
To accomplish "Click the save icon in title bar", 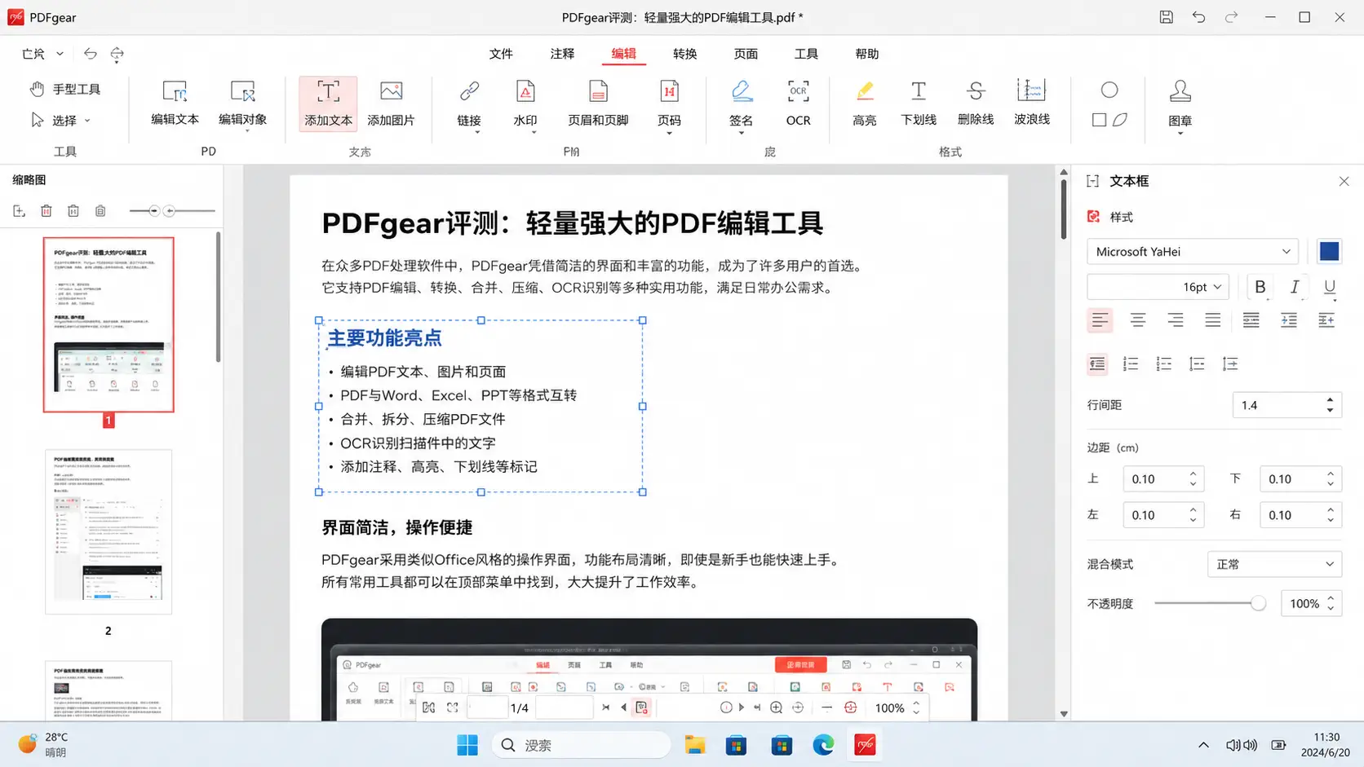I will pos(1167,17).
